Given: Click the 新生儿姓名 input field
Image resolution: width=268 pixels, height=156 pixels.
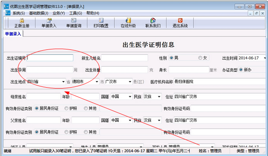Looking at the screenshot, I should [x=124, y=58].
